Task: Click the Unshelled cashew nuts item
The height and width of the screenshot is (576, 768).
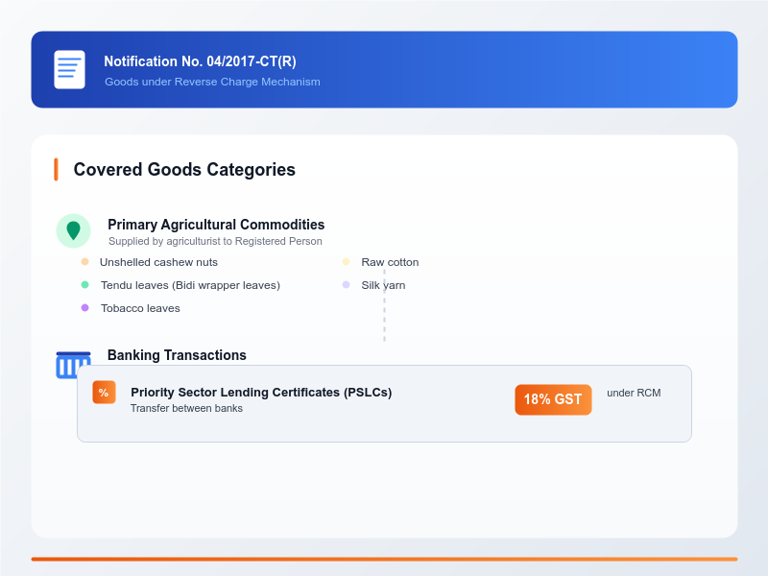Action: pos(158,262)
